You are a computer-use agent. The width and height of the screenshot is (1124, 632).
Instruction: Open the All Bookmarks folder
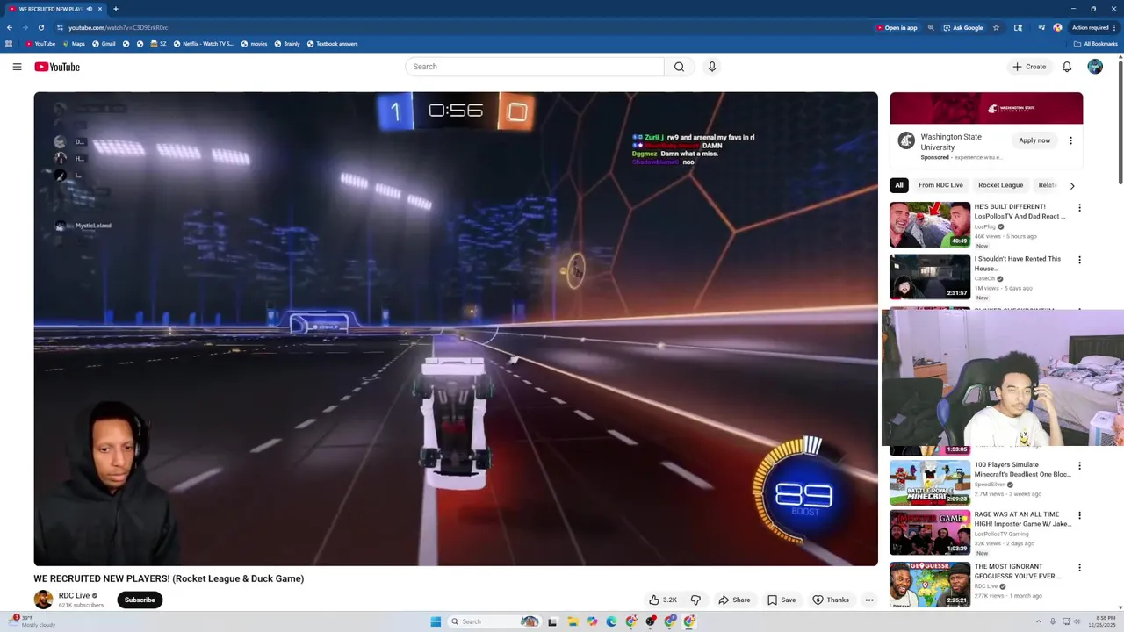pos(1095,44)
